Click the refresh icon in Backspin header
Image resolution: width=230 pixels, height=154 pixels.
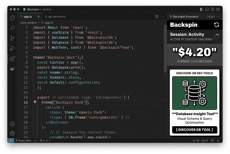click(x=216, y=25)
